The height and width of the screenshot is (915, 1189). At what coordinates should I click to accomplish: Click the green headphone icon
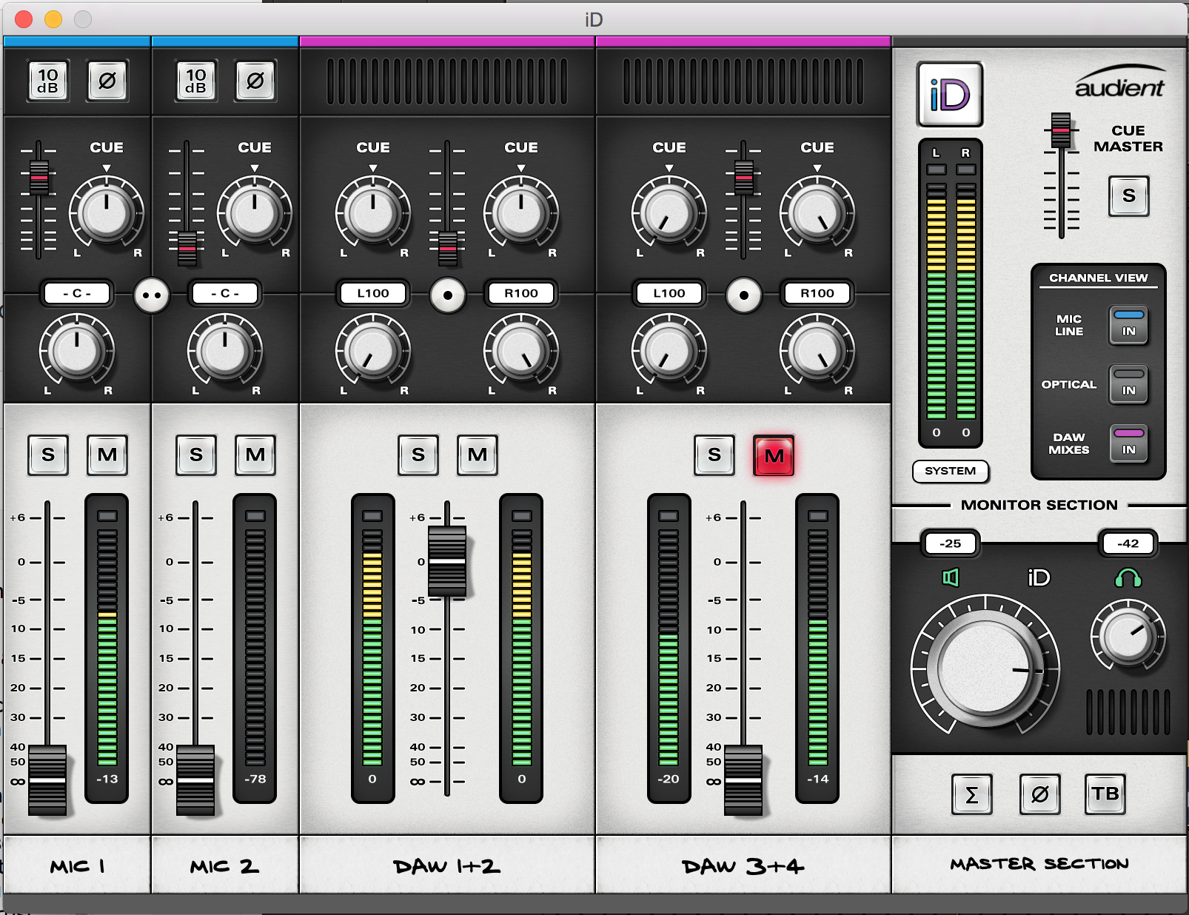click(x=1128, y=578)
